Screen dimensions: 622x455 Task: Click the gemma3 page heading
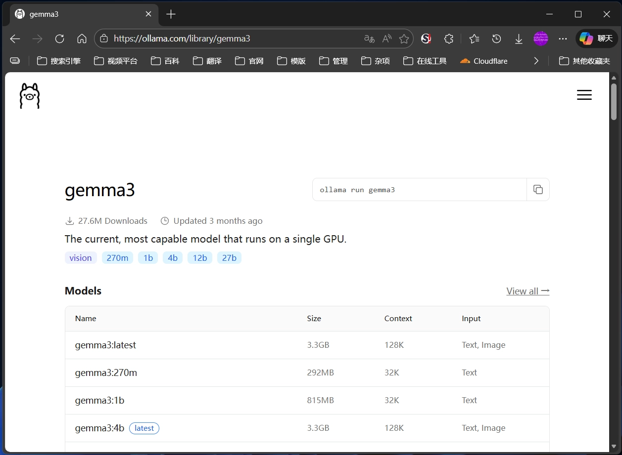(100, 190)
